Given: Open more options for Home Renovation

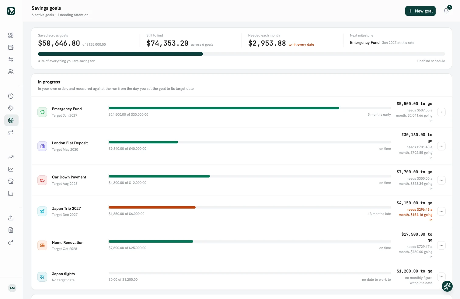Looking at the screenshot, I should pos(441,245).
